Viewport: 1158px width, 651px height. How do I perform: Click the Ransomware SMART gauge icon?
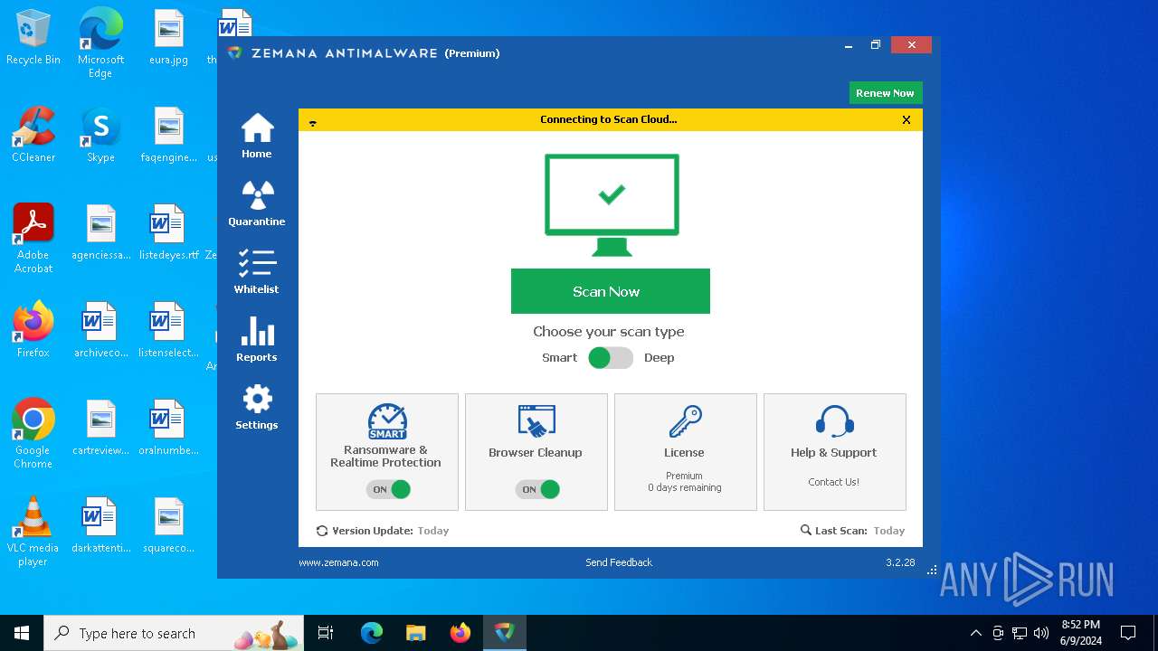(387, 422)
